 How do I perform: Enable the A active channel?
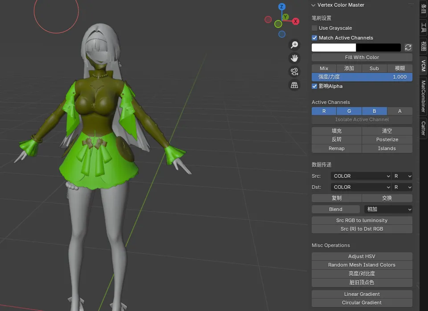(x=400, y=111)
